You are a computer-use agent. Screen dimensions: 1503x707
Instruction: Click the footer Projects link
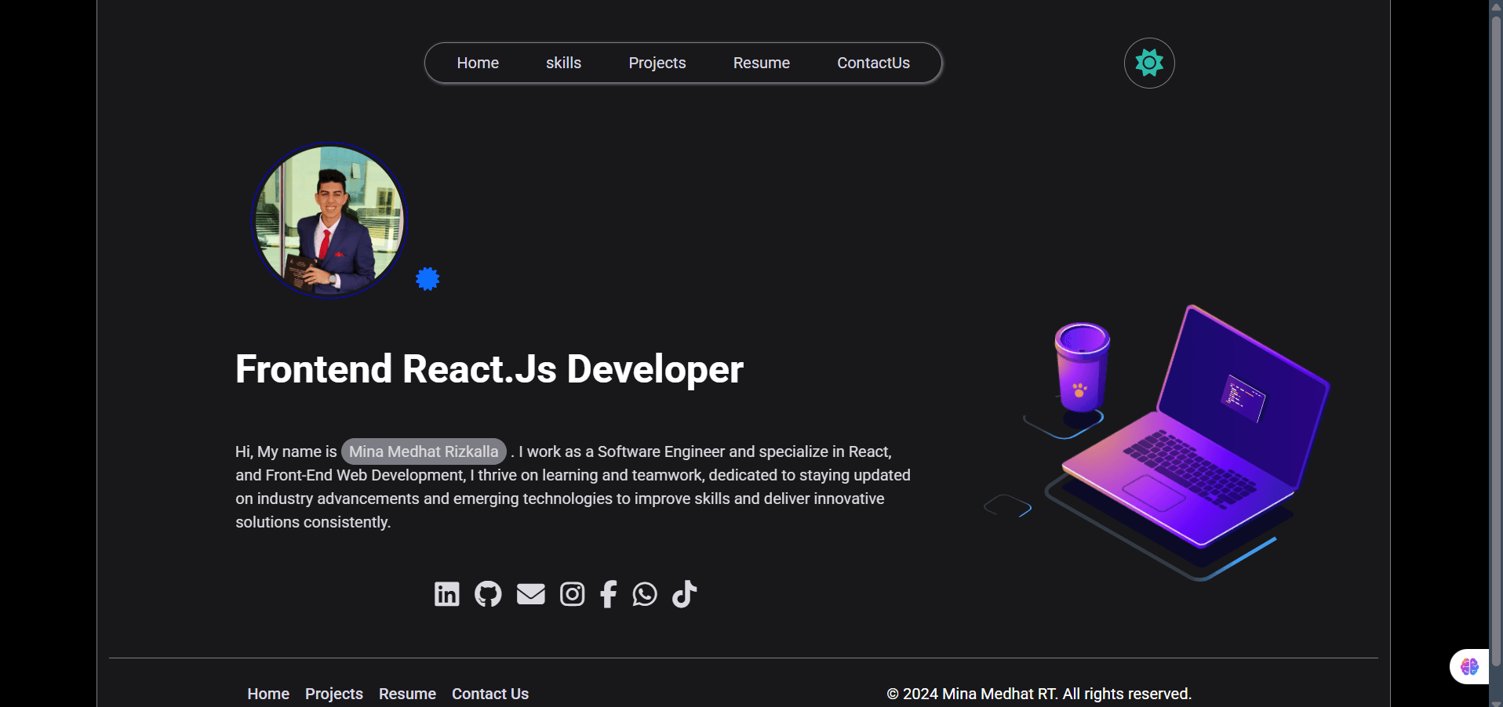[x=334, y=694]
